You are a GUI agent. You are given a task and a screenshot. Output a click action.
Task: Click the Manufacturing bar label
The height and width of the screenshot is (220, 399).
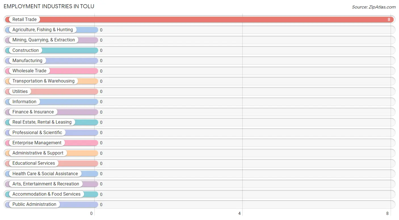[27, 61]
